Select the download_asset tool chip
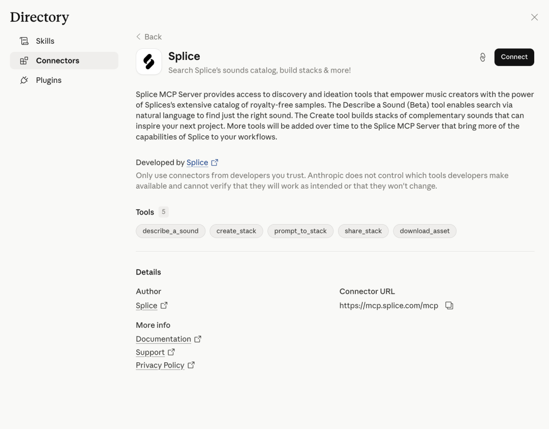 coord(424,231)
